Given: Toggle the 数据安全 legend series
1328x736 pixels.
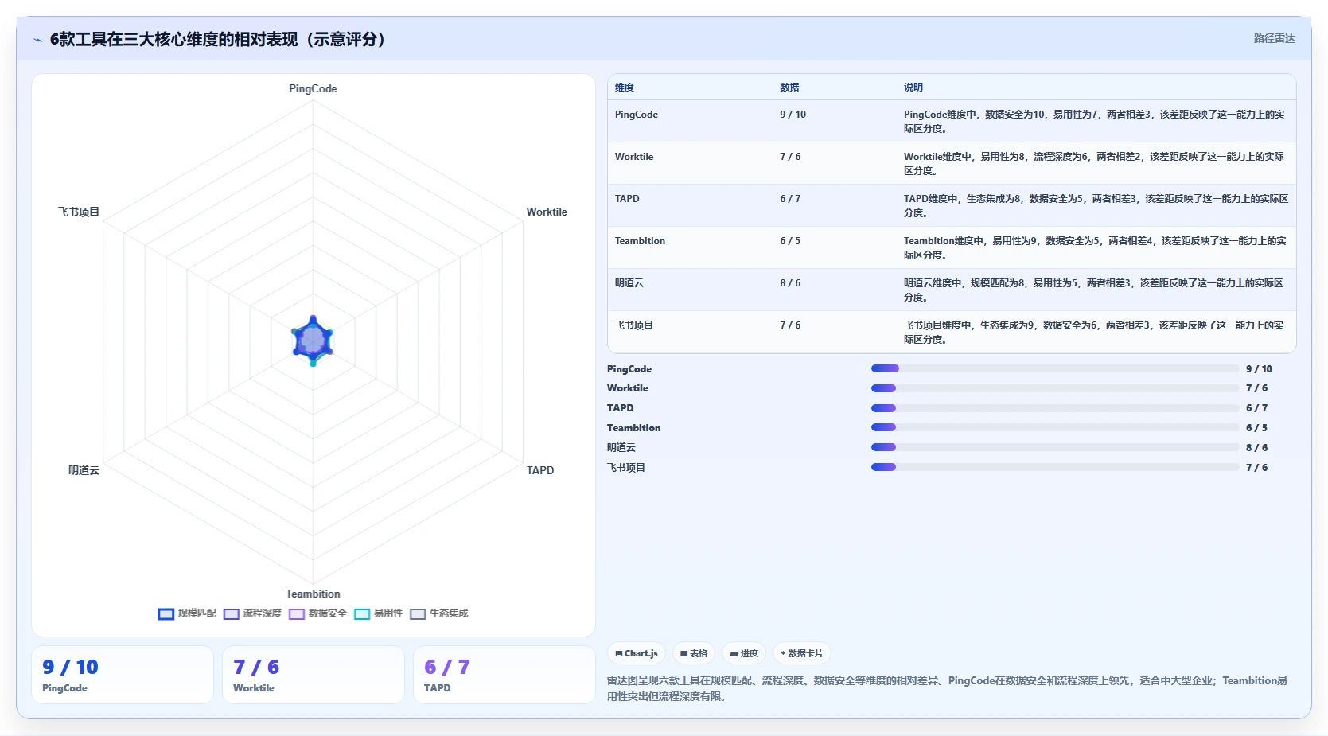Looking at the screenshot, I should (317, 613).
